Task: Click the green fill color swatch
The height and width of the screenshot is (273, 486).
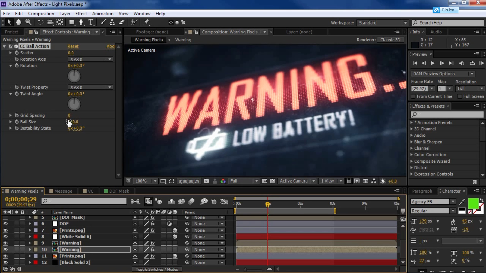Action: pos(473,203)
